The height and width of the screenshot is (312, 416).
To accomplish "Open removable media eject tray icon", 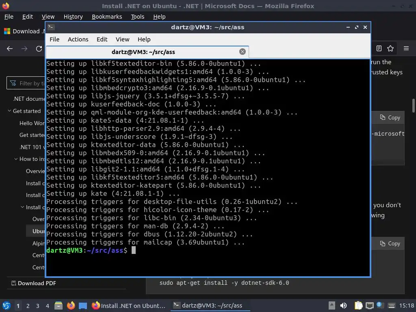I will (x=331, y=305).
